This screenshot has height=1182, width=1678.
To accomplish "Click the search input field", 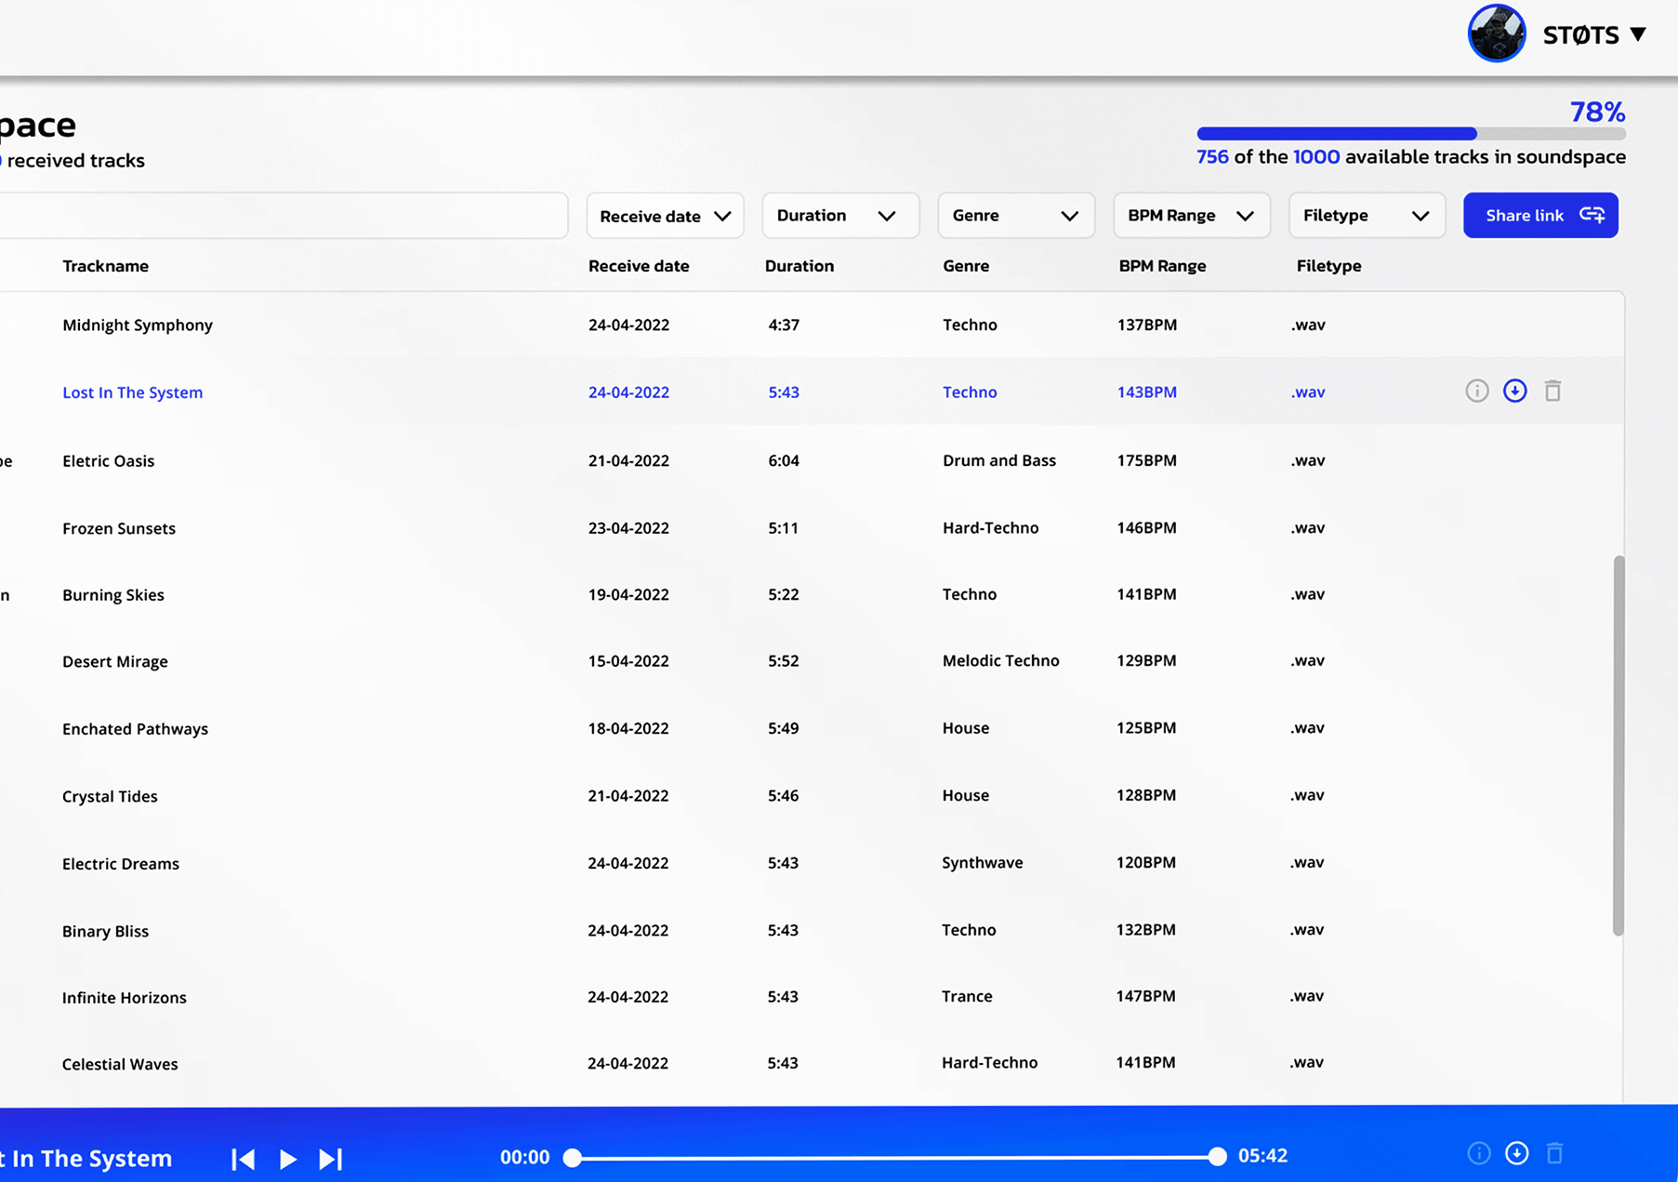I will click(279, 216).
